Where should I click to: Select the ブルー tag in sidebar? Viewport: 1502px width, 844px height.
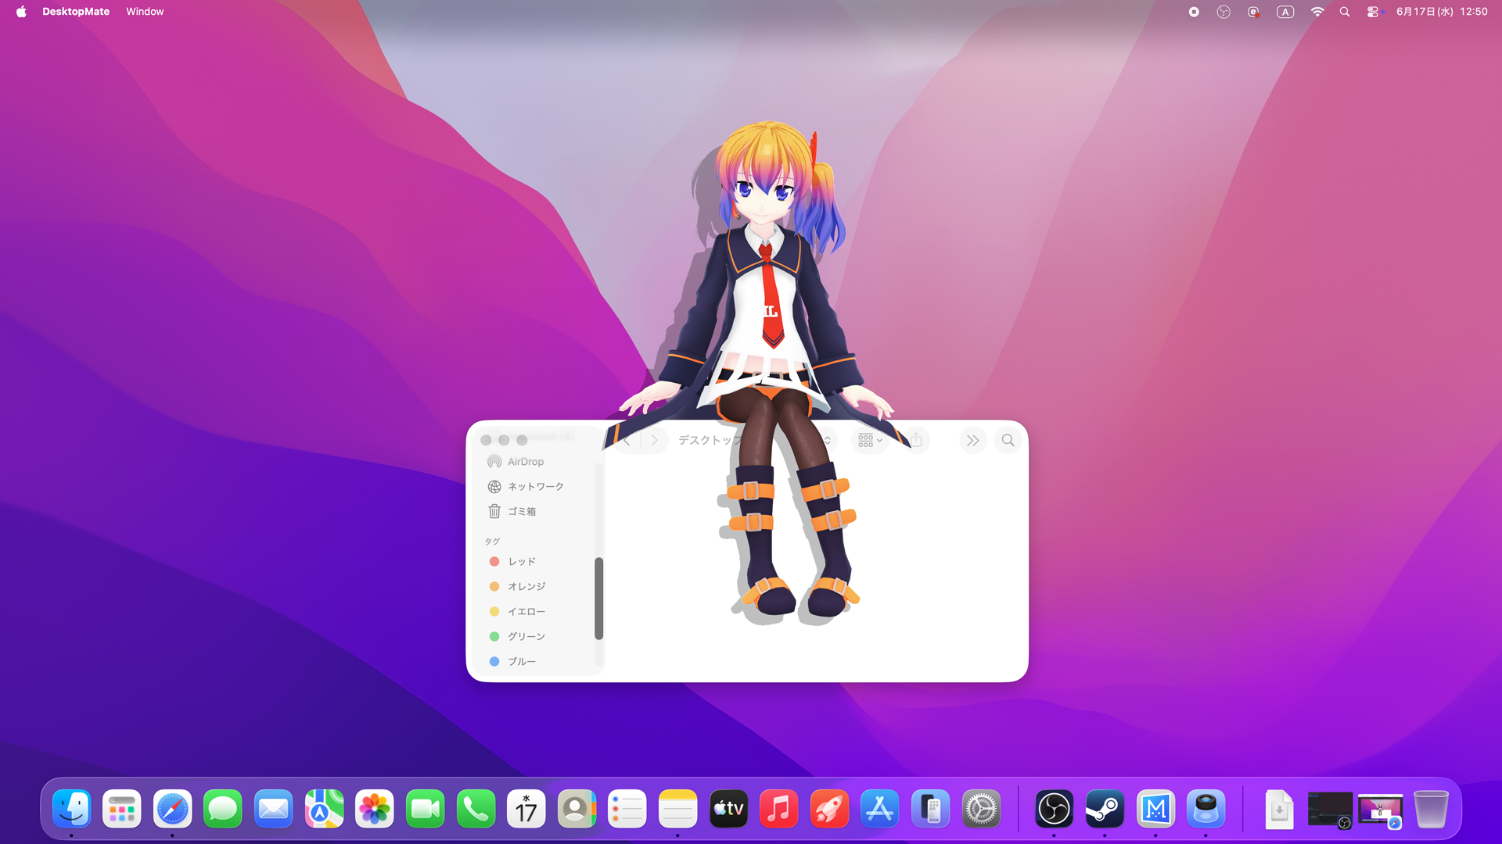coord(538,662)
